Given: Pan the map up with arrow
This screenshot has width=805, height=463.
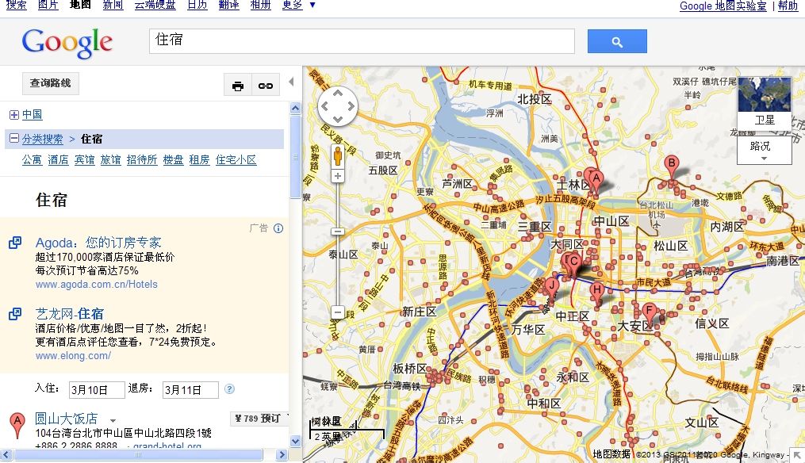Looking at the screenshot, I should (337, 94).
